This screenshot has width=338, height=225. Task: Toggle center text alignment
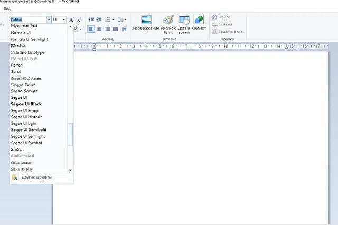tap(99, 29)
